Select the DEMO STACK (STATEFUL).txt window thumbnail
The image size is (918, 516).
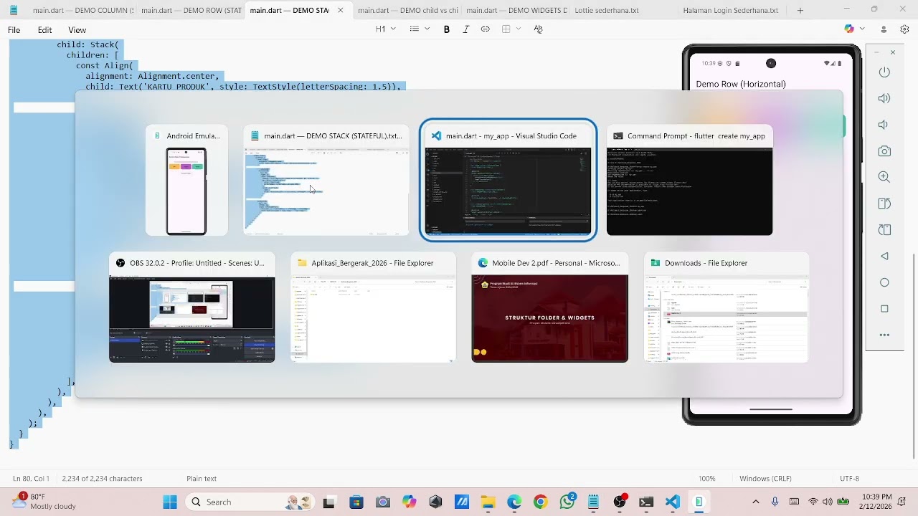(x=326, y=181)
